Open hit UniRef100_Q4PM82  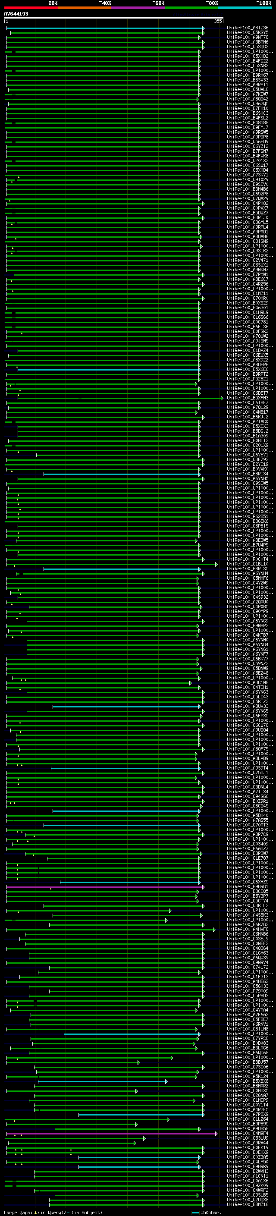click(x=248, y=204)
